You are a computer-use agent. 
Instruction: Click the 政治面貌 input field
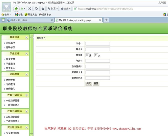[98, 66]
